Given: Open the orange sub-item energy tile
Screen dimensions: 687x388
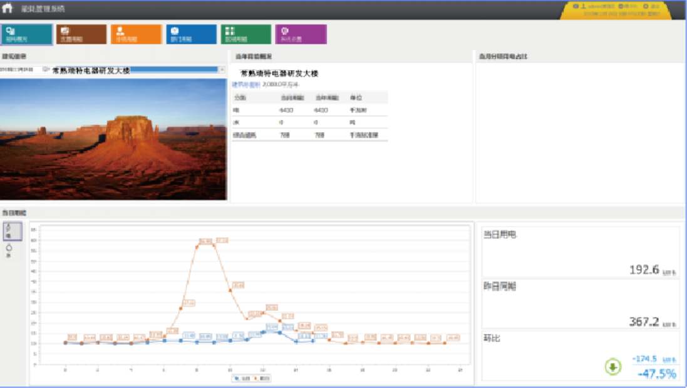Looking at the screenshot, I should point(136,34).
